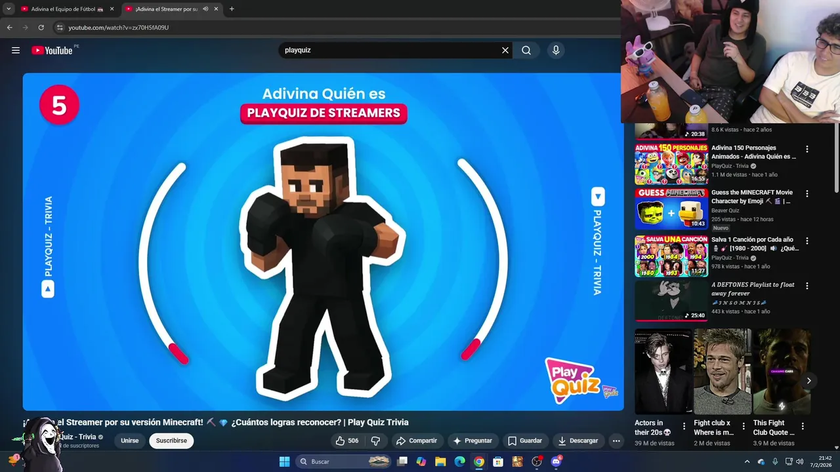Close the Adivina el Streamer tab

tap(216, 9)
